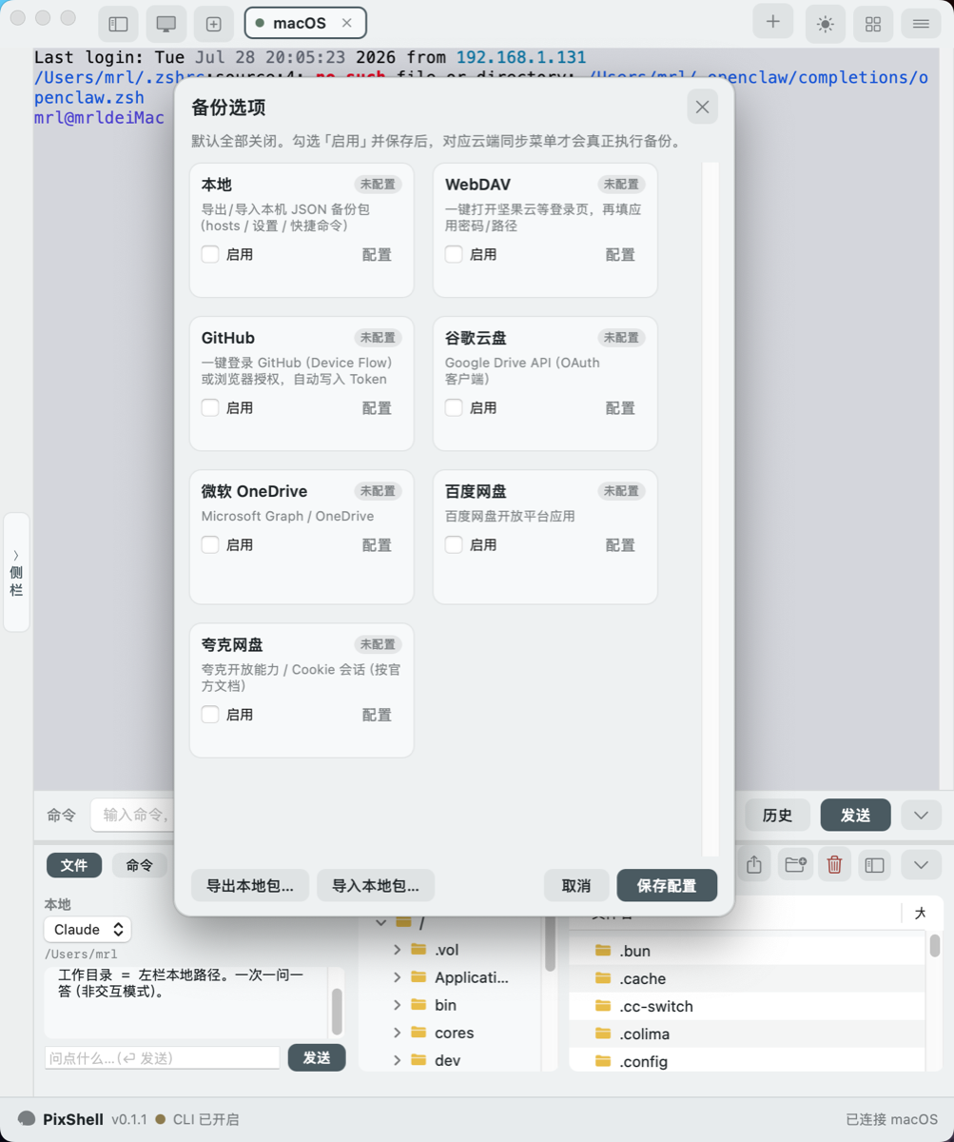The image size is (954, 1142).
Task: Open the hamburger menu icon
Action: (x=921, y=24)
